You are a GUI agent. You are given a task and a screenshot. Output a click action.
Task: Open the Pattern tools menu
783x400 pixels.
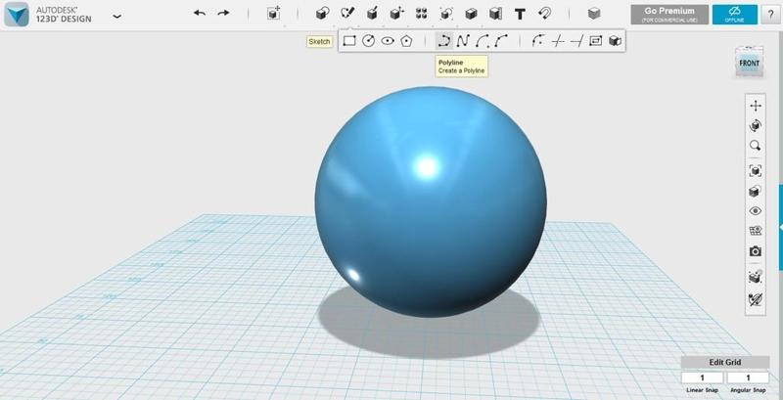[x=422, y=14]
